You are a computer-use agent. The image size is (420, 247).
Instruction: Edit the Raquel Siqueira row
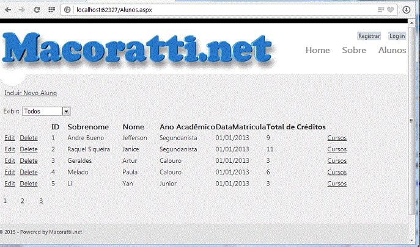(x=10, y=149)
